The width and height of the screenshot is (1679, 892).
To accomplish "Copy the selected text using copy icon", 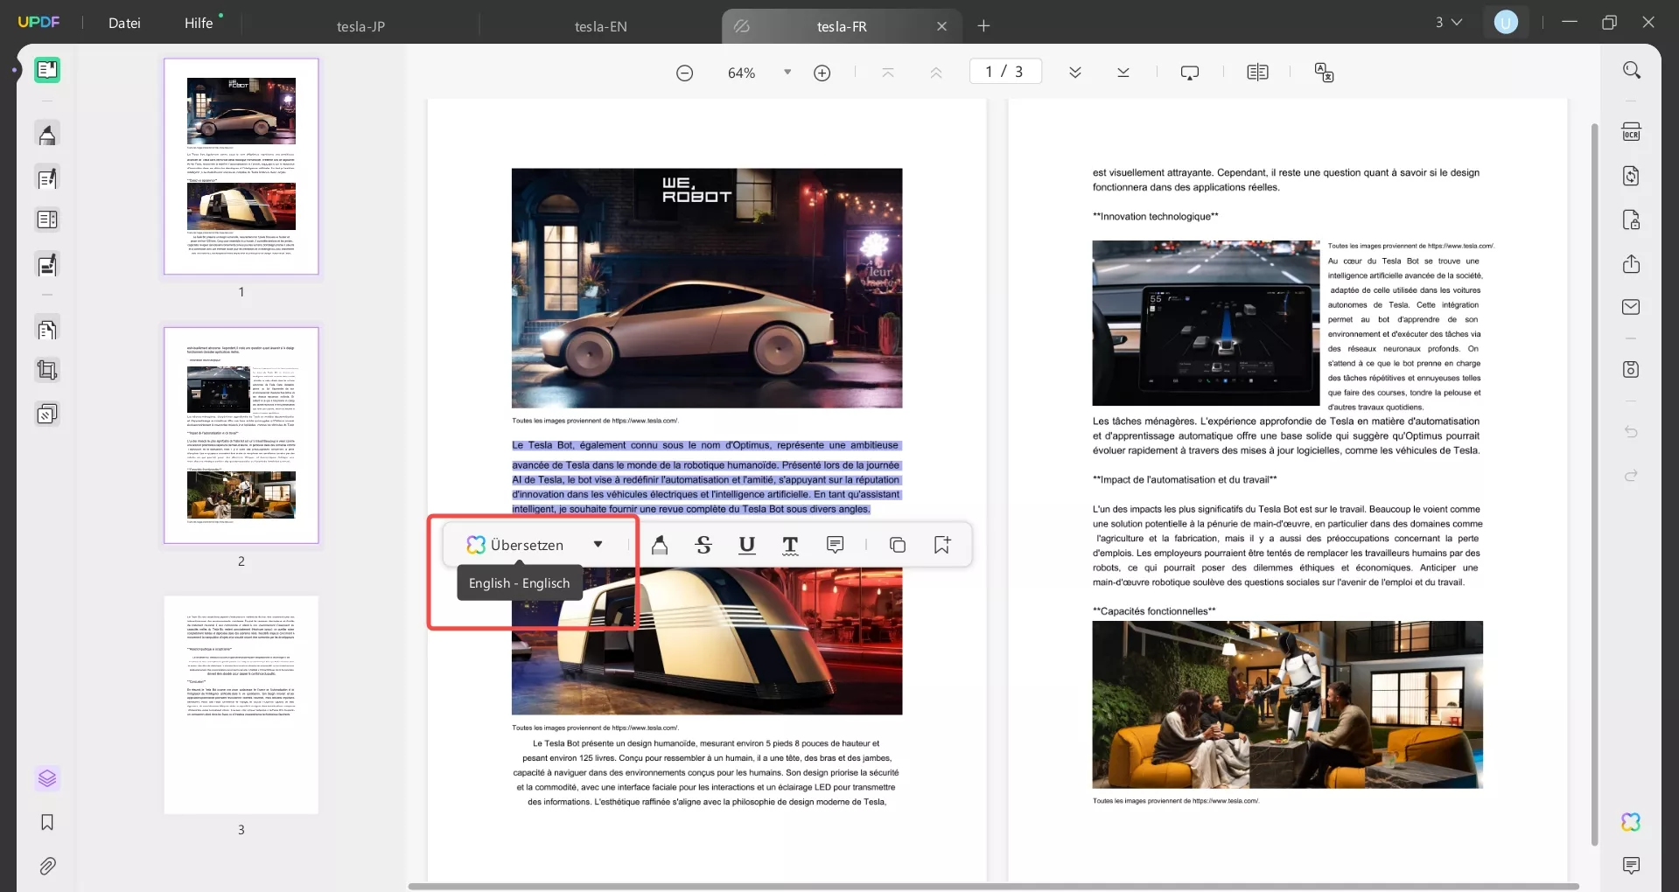I will click(897, 546).
